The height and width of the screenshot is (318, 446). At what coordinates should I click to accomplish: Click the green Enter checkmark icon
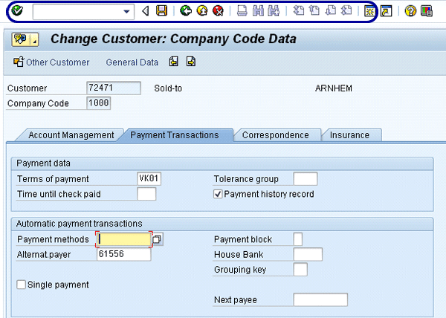click(17, 11)
